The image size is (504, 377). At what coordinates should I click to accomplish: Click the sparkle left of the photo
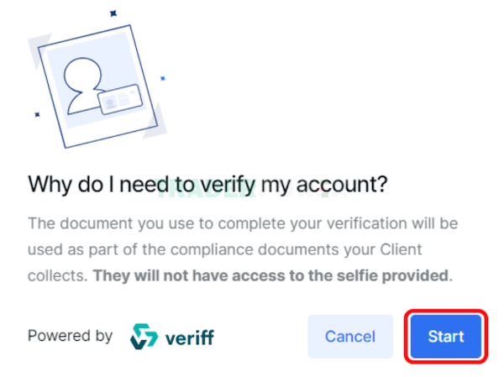[37, 114]
